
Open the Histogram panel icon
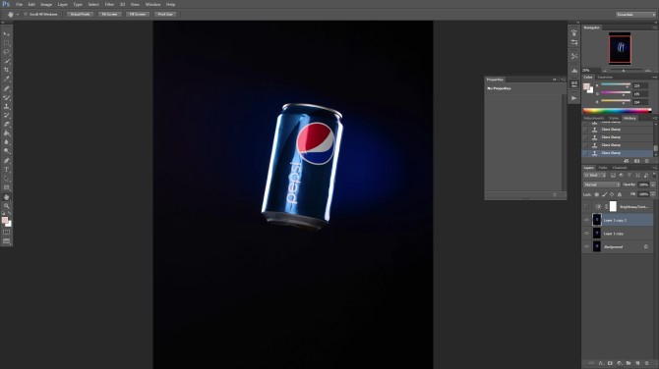coord(574,71)
